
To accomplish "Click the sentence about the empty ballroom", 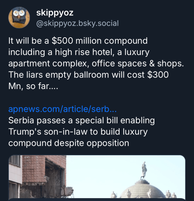I will [x=88, y=75].
